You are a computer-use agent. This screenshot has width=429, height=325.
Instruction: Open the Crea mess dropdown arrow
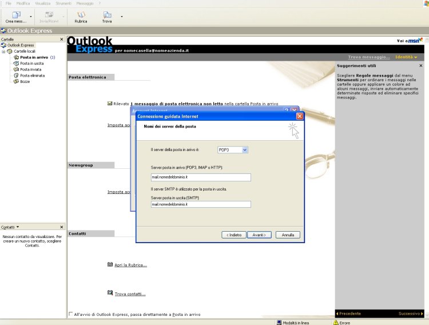click(x=31, y=17)
